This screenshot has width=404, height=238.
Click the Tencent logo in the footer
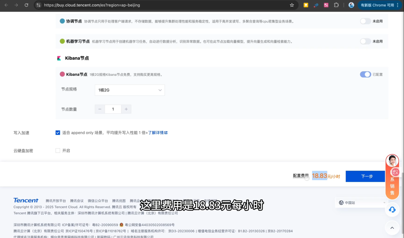coord(26,200)
